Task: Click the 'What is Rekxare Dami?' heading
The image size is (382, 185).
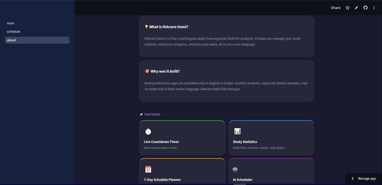Action: coord(169,27)
